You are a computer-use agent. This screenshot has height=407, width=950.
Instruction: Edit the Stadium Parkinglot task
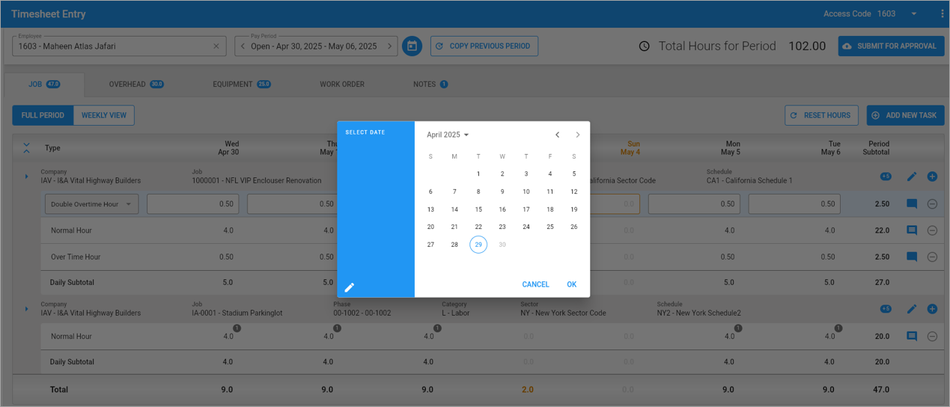pos(912,309)
